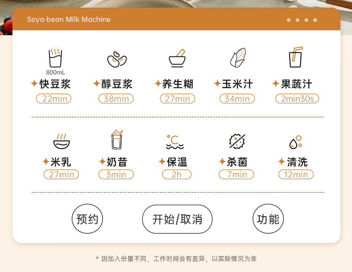Screen dimensions: 352x272
Task: Choose the 米乳 steaming bowl icon
Action: pos(61,141)
